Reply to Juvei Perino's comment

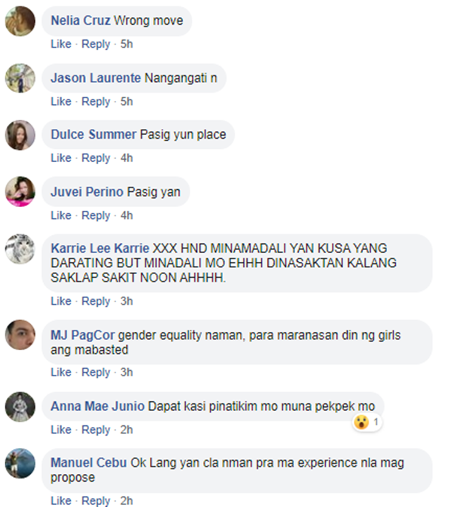point(96,216)
